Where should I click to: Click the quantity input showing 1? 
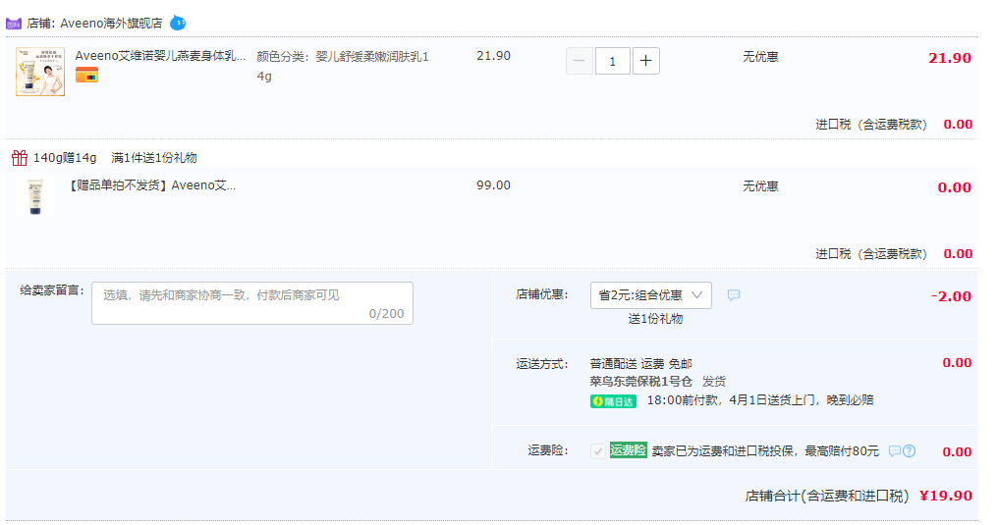(x=612, y=61)
